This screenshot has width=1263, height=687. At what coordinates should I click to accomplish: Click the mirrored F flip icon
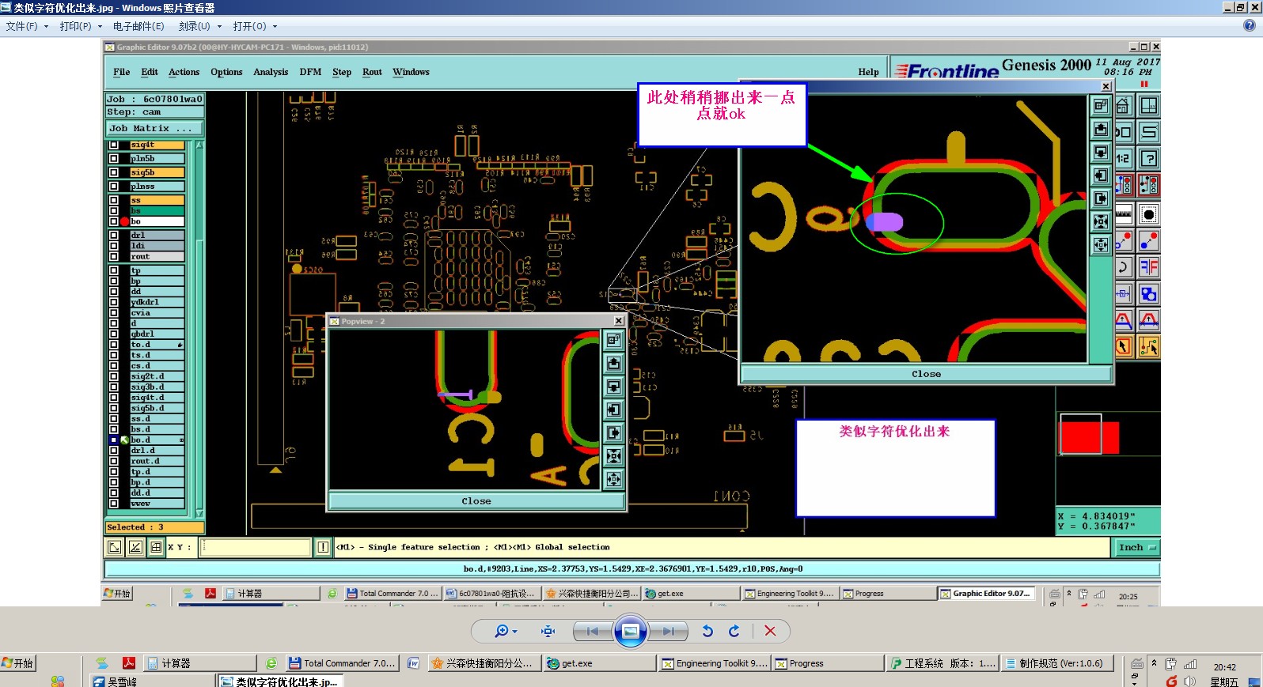pos(1149,267)
